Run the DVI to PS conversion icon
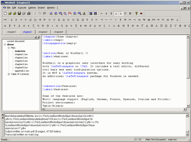191x142 pixels. pyautogui.click(x=65, y=13)
